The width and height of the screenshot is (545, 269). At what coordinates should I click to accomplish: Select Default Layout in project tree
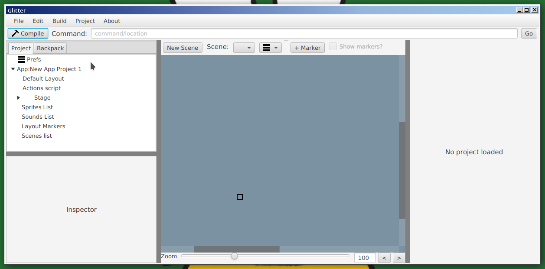pos(43,78)
